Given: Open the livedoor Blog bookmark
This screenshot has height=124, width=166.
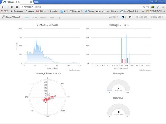Looking at the screenshot, I should coord(72,11).
